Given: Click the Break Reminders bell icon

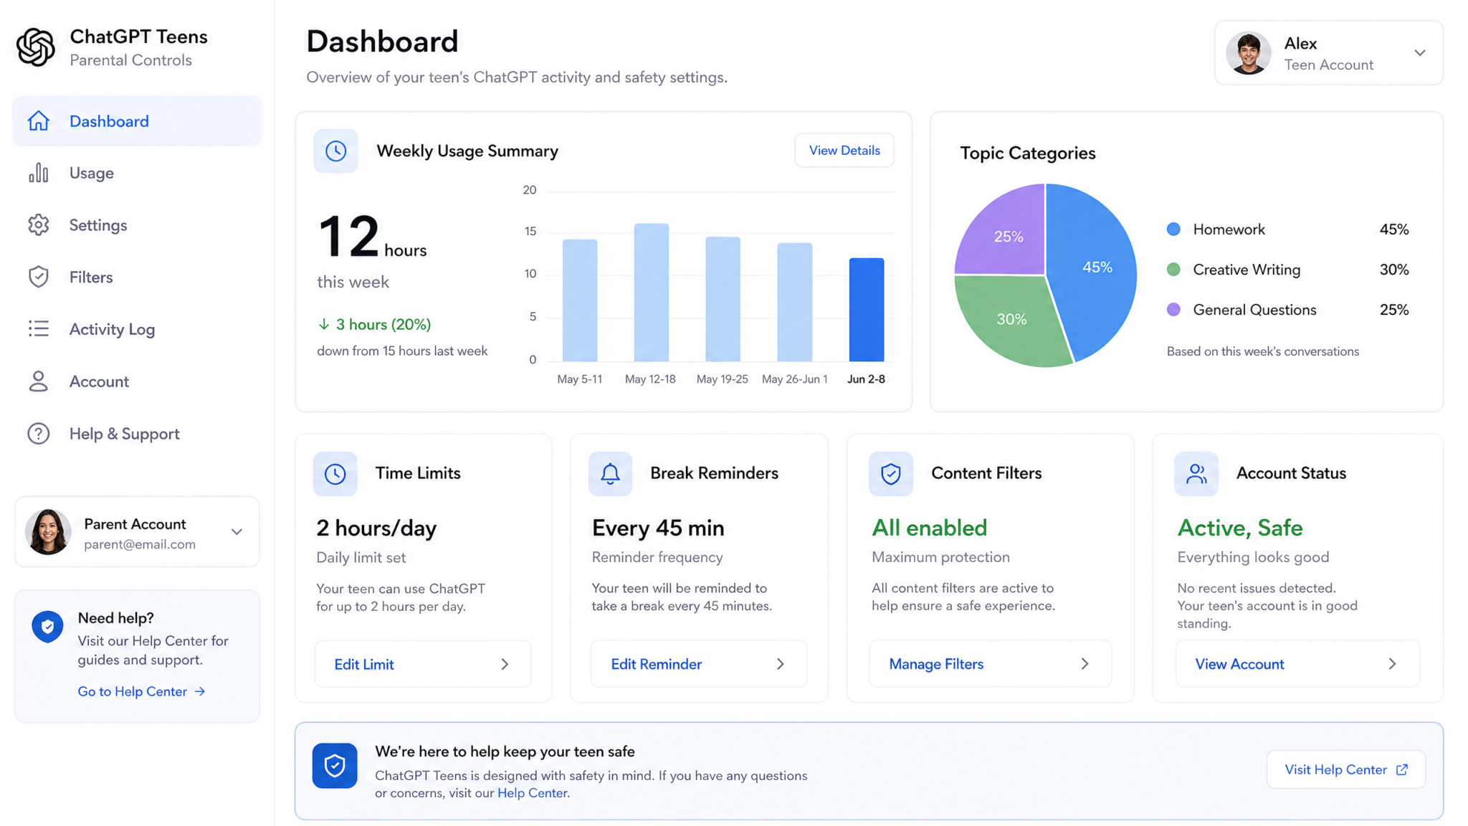Looking at the screenshot, I should (x=610, y=473).
